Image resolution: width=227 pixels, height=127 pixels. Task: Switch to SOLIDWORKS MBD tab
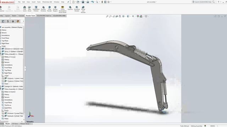coord(59,16)
